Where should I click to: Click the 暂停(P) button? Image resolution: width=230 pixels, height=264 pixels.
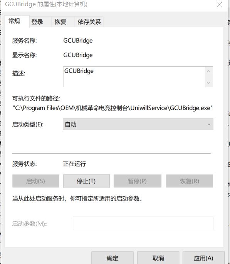click(x=137, y=181)
